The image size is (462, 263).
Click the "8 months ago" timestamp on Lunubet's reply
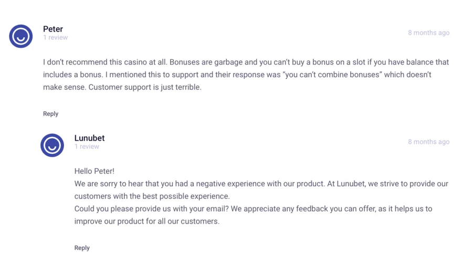coord(428,142)
